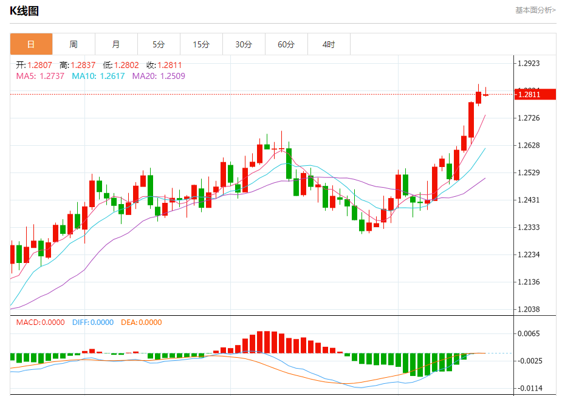Open the 60分 interval tab
562x396 pixels.
click(x=286, y=44)
